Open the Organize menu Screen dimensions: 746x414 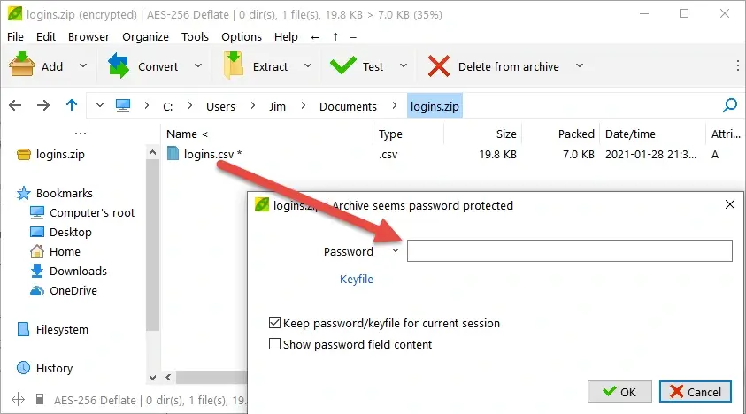point(145,37)
